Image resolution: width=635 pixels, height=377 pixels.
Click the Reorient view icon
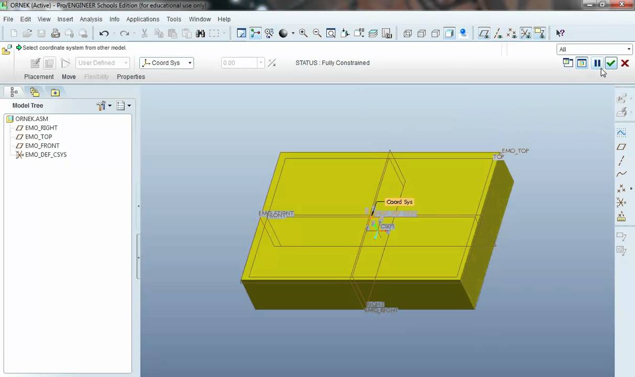[345, 34]
